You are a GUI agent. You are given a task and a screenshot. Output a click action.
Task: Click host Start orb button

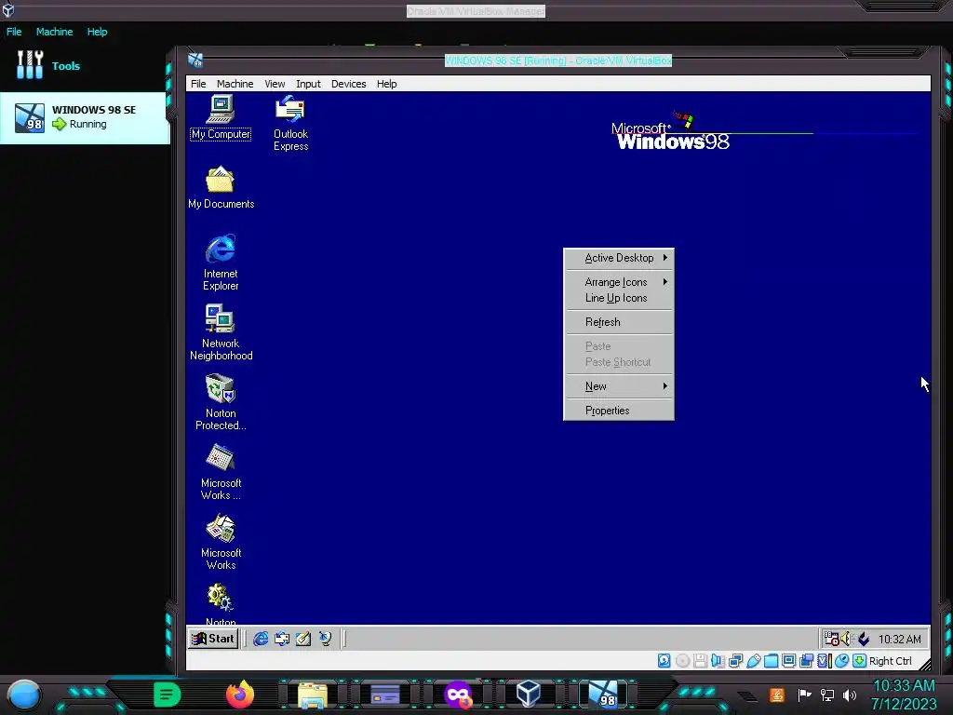click(24, 695)
